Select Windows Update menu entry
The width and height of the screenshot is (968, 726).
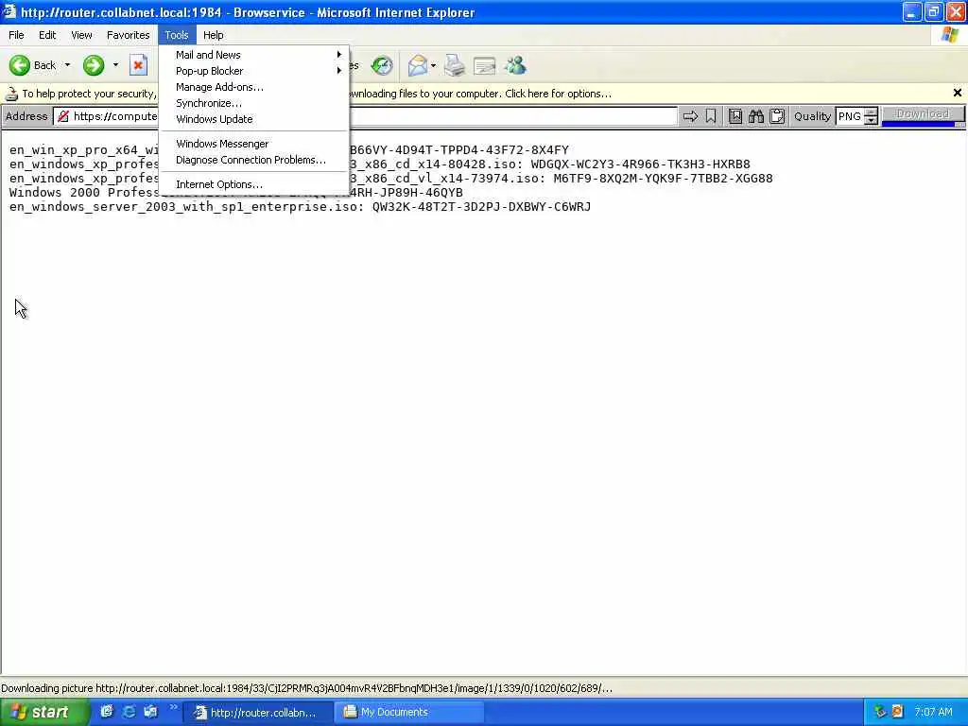tap(253, 119)
